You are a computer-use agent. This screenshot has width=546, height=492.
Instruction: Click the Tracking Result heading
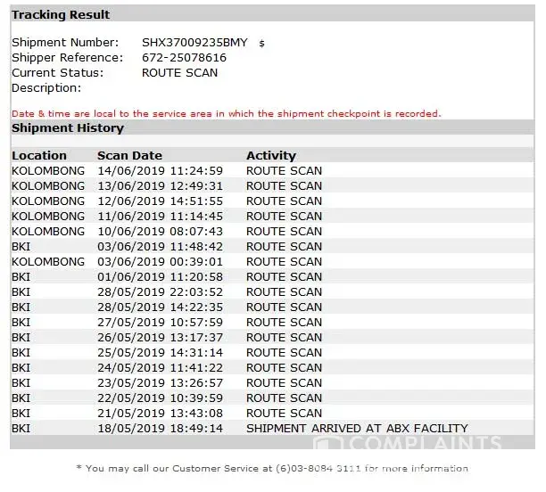[x=61, y=14]
